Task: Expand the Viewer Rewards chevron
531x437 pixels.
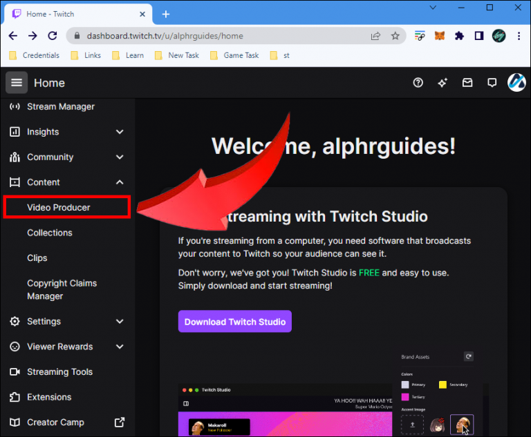Action: coord(120,347)
